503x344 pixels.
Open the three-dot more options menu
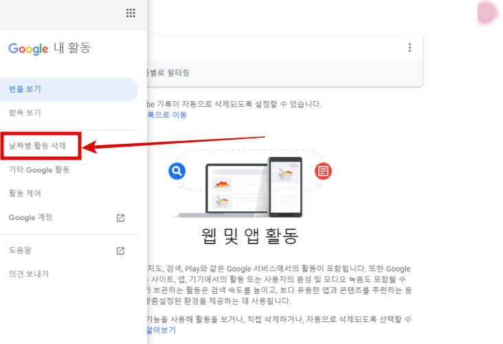410,47
